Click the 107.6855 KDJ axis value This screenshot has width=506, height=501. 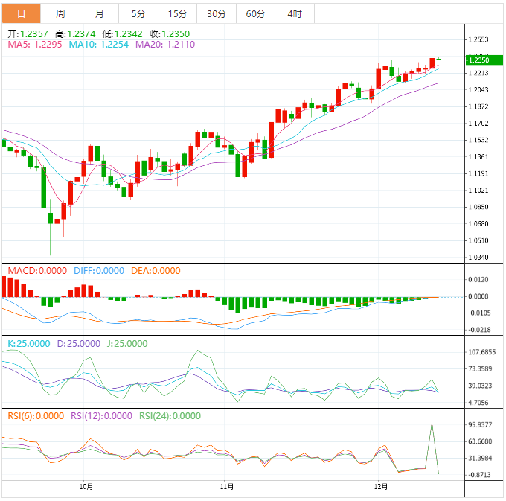click(481, 352)
